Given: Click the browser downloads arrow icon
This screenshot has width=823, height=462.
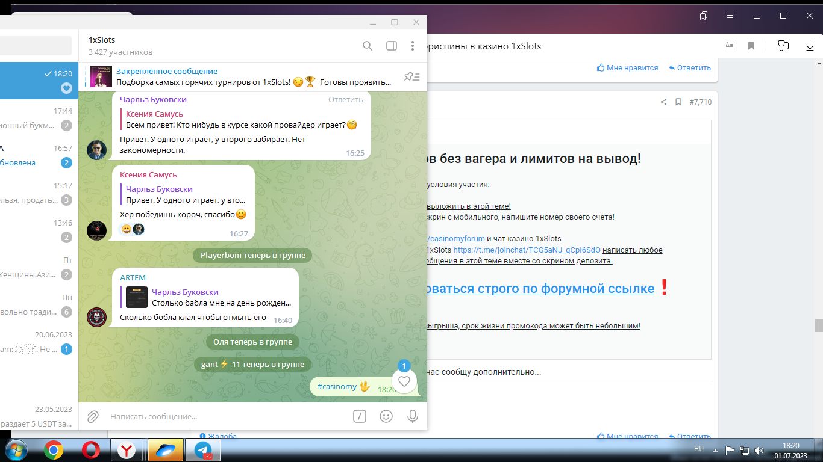Looking at the screenshot, I should 810,46.
